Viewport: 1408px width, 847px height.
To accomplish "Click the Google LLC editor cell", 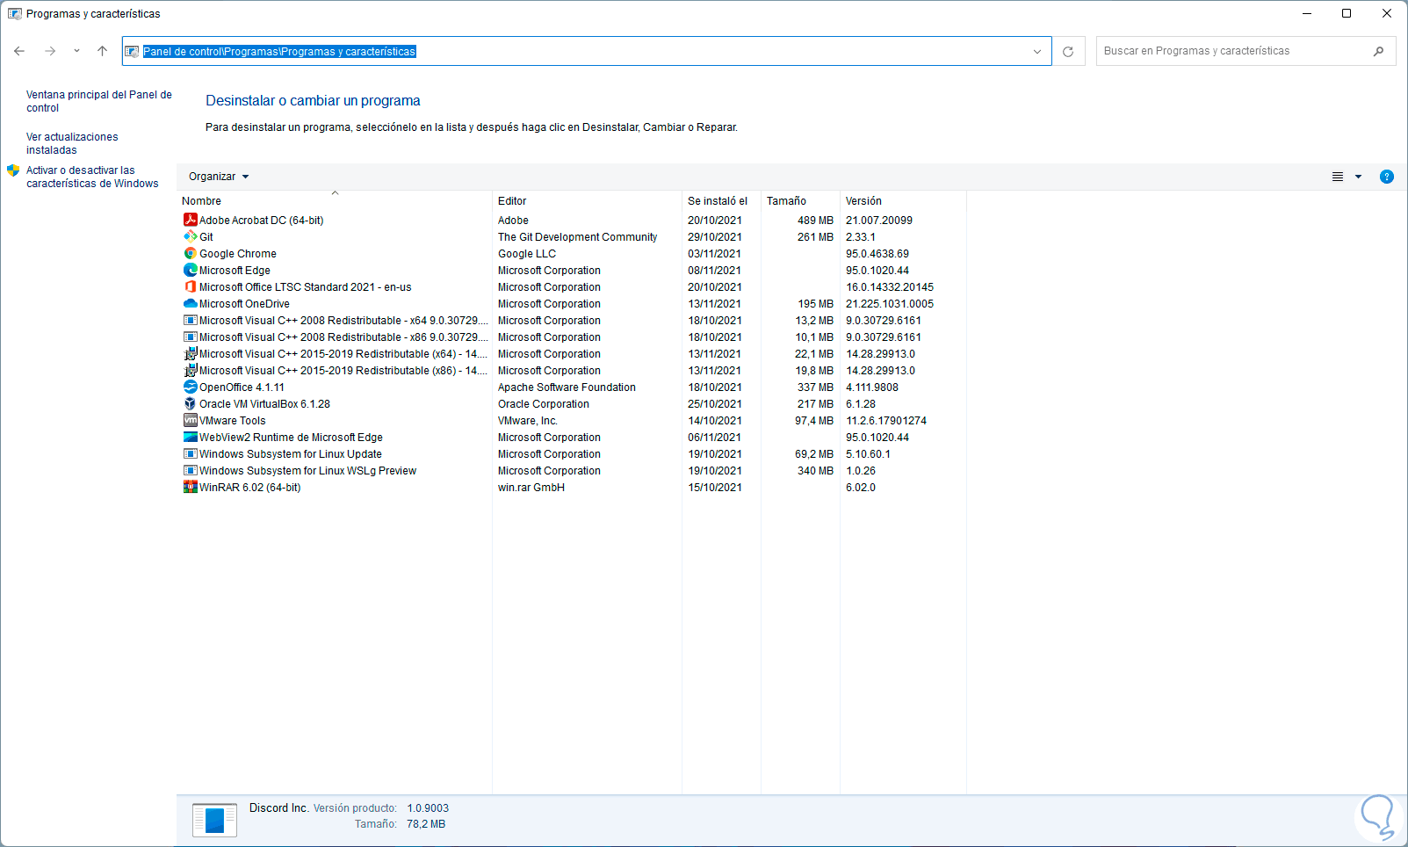I will 527,254.
